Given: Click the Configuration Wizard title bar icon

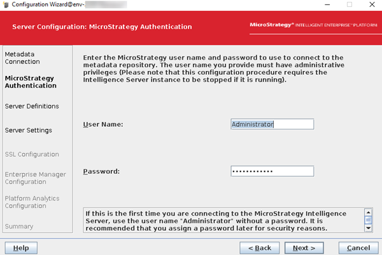Looking at the screenshot, I should point(6,5).
